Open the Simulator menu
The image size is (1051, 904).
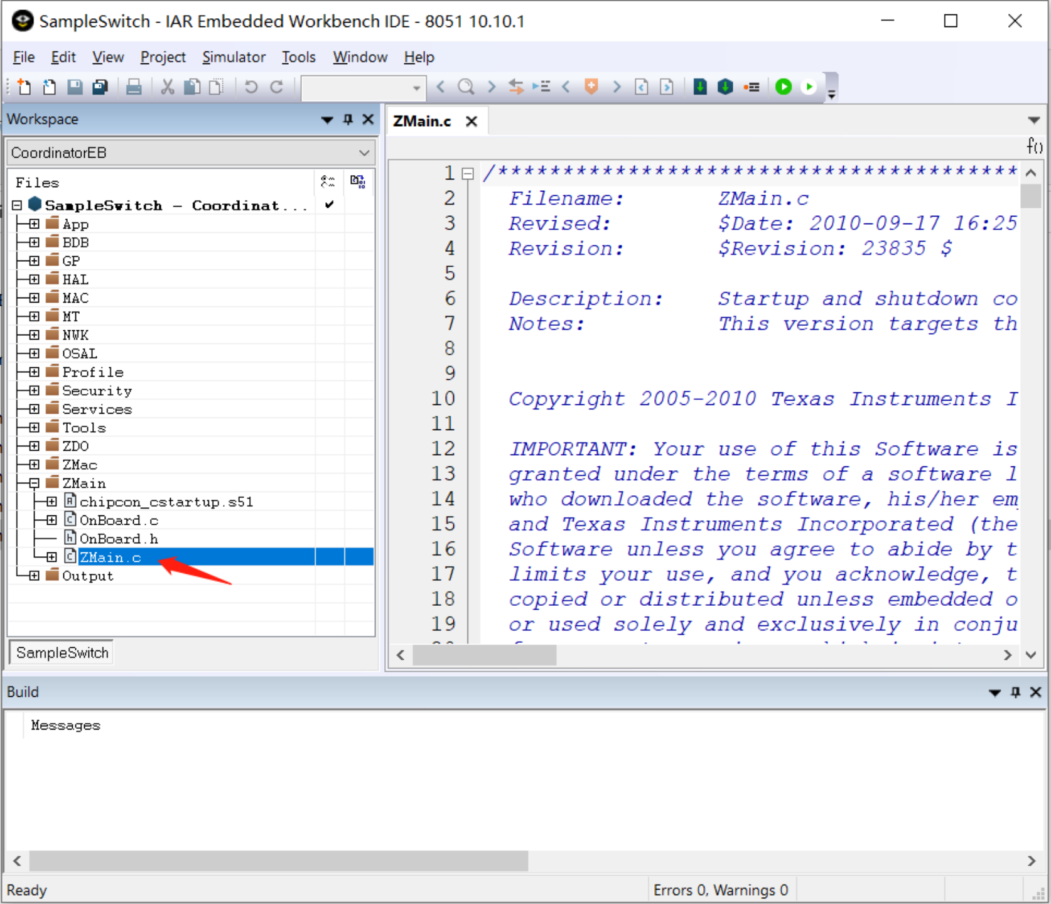(234, 57)
